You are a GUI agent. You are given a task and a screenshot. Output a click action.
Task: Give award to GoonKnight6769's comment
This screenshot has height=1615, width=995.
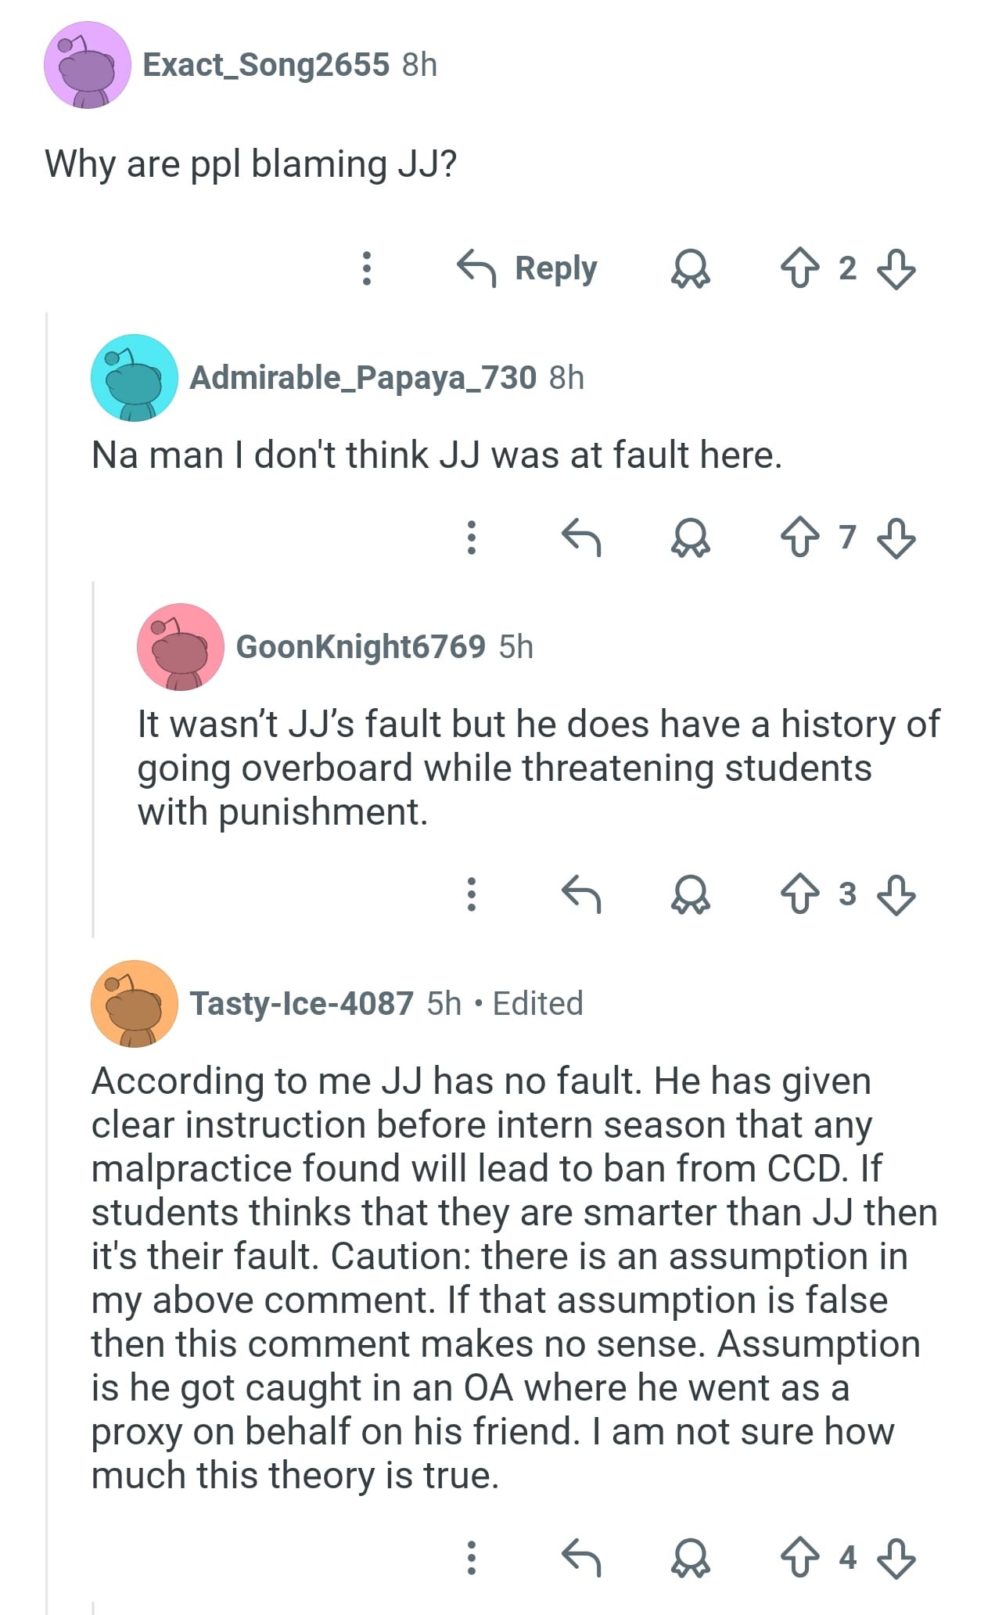pos(691,894)
